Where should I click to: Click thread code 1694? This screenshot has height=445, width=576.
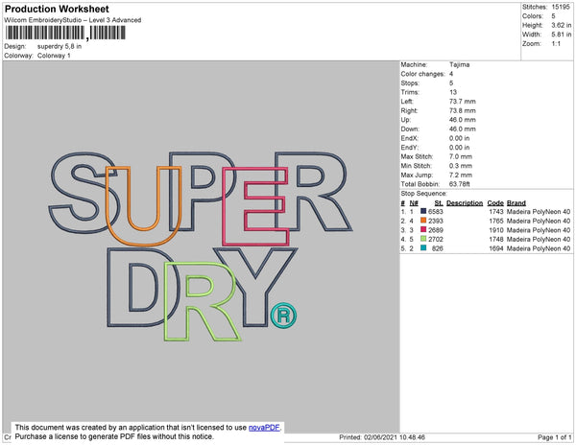pyautogui.click(x=496, y=248)
